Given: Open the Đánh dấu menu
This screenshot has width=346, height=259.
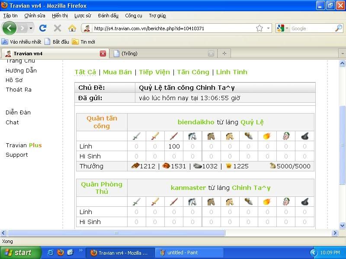Looking at the screenshot, I should 108,16.
